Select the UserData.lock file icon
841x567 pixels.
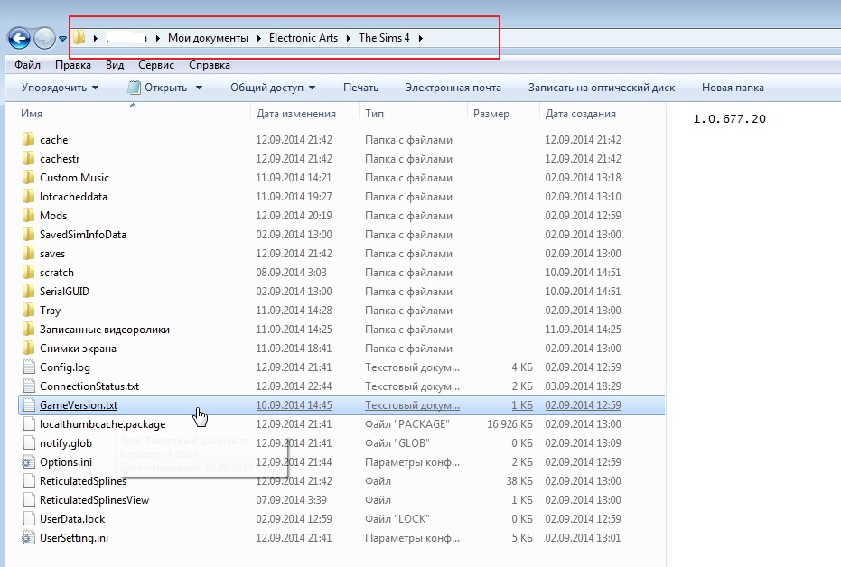tap(29, 519)
